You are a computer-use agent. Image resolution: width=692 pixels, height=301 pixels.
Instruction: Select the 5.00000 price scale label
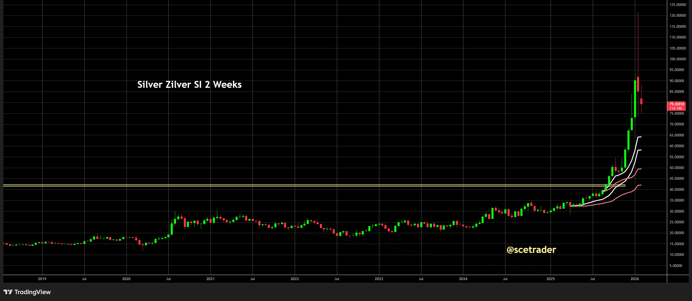pos(676,266)
